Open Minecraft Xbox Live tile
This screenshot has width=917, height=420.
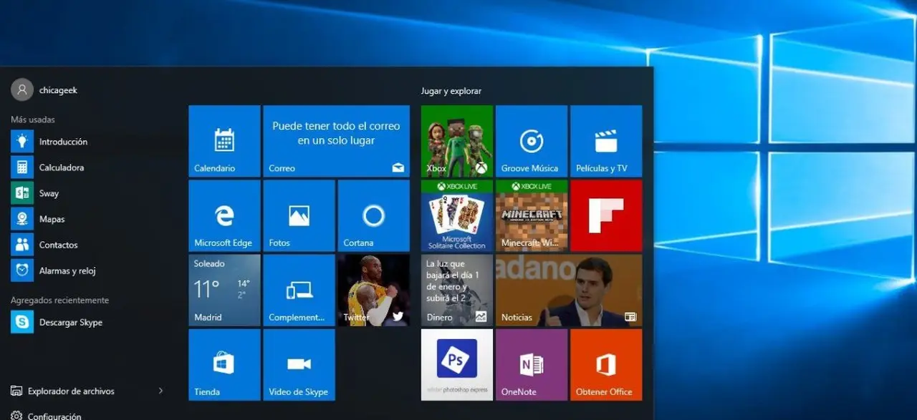coord(531,215)
